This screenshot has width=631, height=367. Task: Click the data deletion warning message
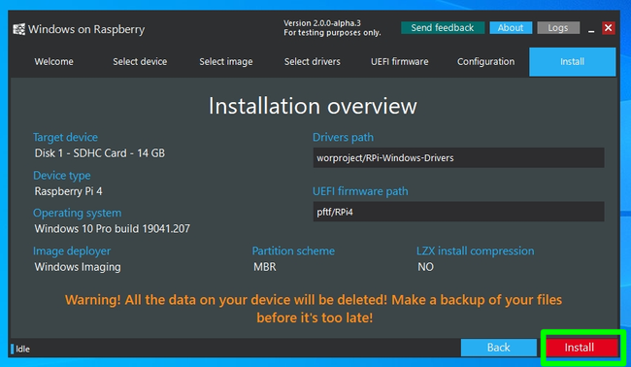[x=314, y=309]
